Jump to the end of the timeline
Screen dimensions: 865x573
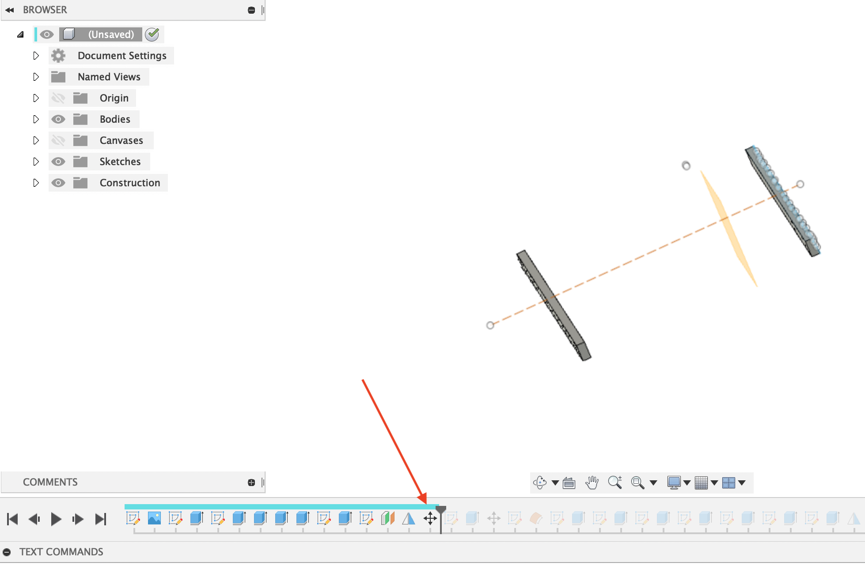(101, 519)
